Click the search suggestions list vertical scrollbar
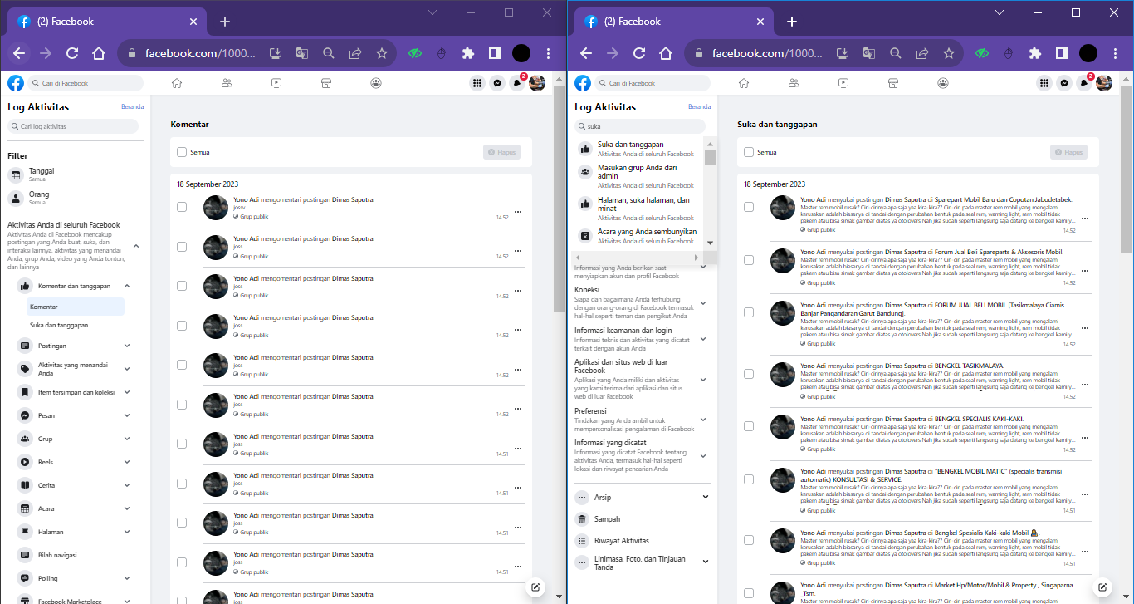The height and width of the screenshot is (604, 1134). [x=710, y=158]
